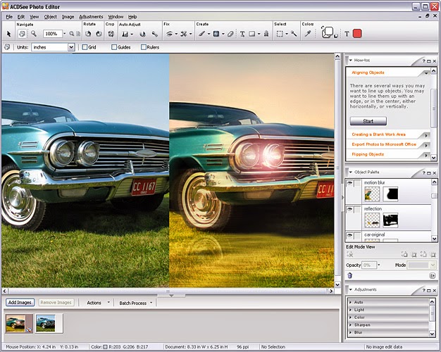Pick the eyedropper color tool
This screenshot has width=441, height=352.
click(x=307, y=33)
